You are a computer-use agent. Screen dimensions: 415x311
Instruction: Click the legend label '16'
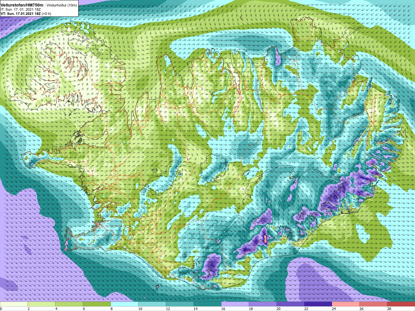[223, 309]
